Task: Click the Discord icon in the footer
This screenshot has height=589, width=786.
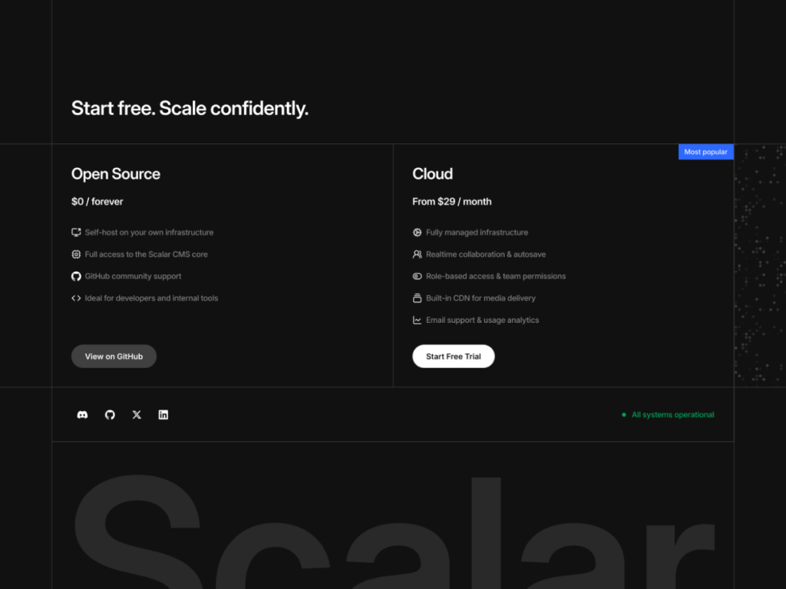Action: click(x=82, y=414)
